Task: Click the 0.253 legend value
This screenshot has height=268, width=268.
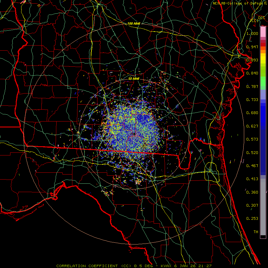Action: (x=252, y=219)
